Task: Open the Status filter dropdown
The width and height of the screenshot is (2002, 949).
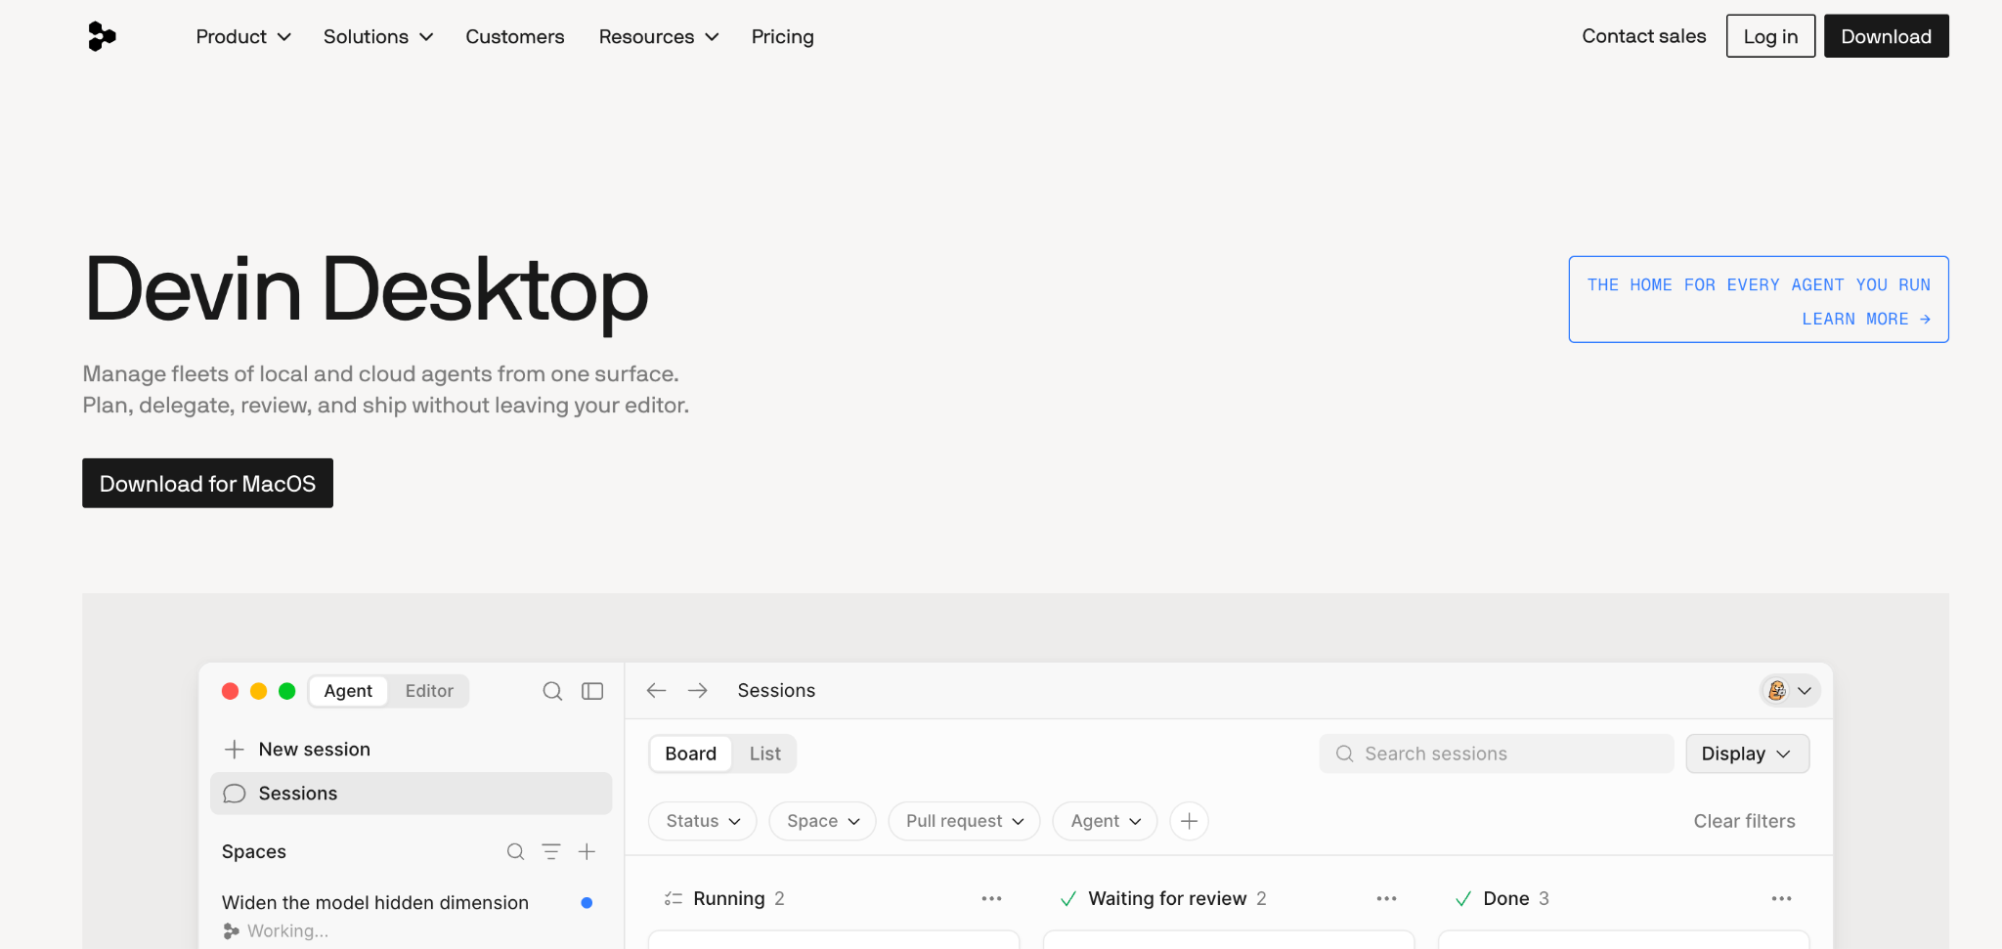Action: 703,821
